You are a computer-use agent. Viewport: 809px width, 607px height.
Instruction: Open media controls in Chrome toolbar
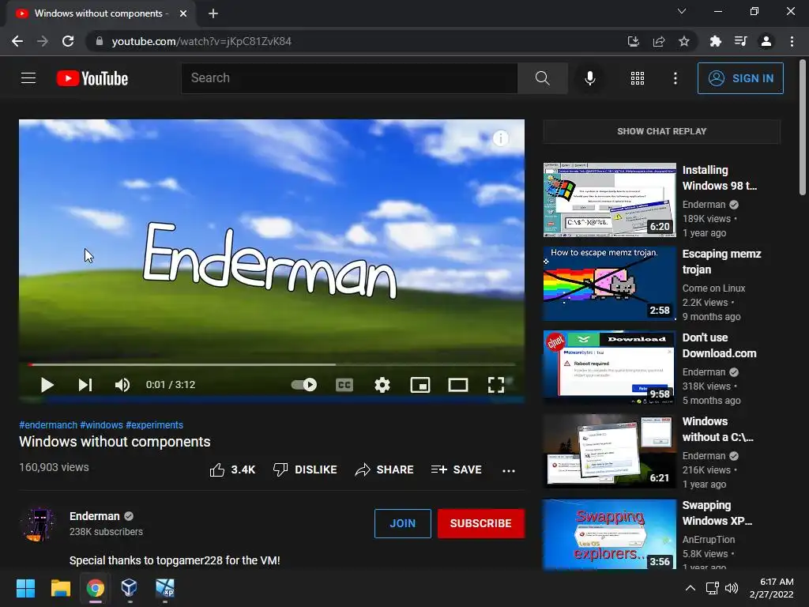pos(740,41)
